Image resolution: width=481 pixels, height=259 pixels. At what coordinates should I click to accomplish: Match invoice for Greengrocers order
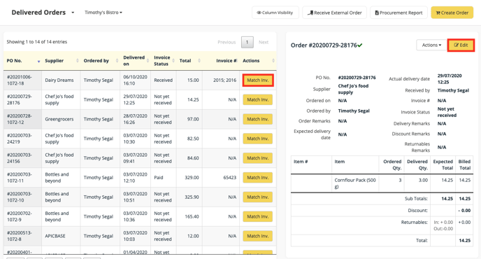[258, 119]
